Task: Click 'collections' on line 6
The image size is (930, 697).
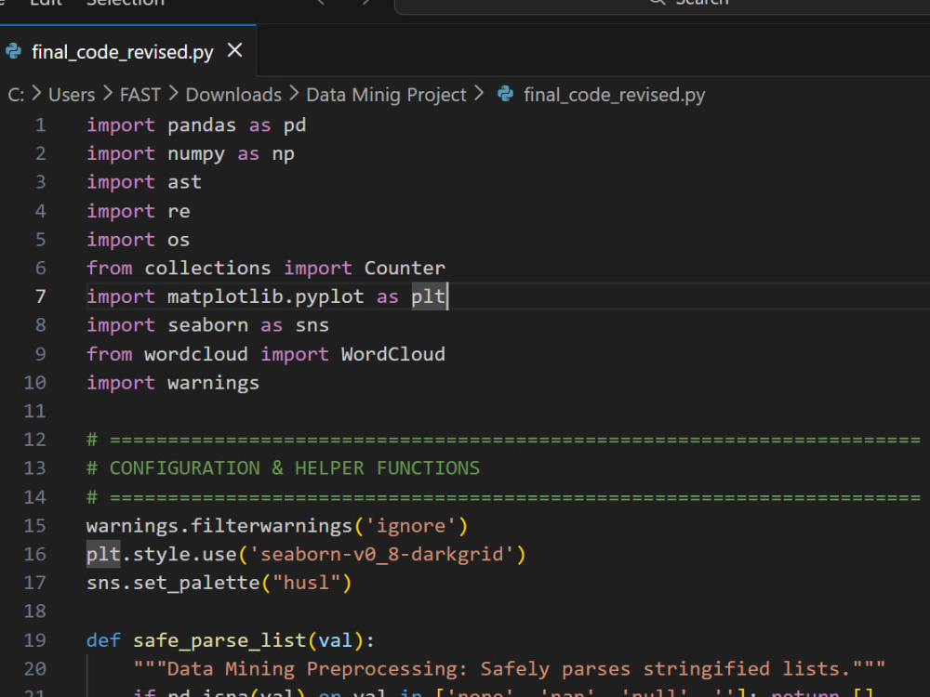Action: point(207,268)
